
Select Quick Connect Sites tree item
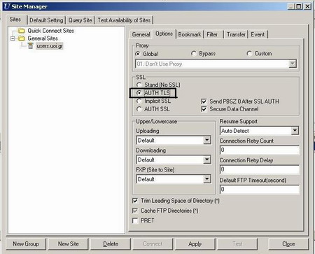point(50,31)
